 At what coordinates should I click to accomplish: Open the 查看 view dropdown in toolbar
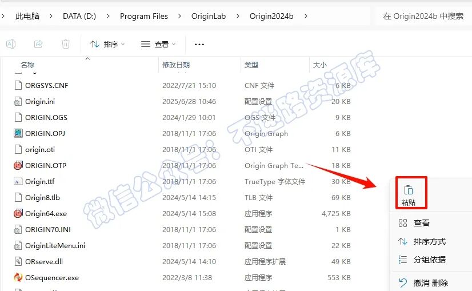tap(158, 44)
